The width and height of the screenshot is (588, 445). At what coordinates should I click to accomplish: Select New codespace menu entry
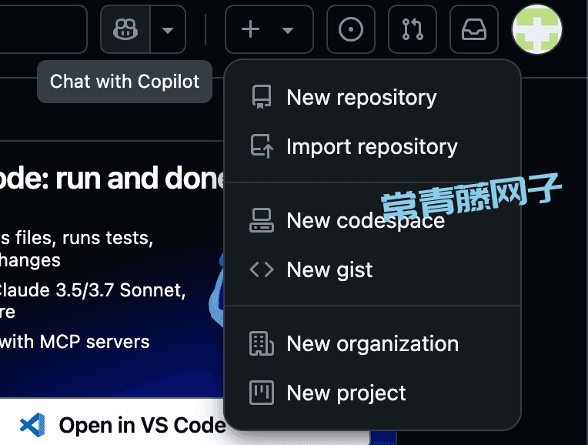pos(372,220)
